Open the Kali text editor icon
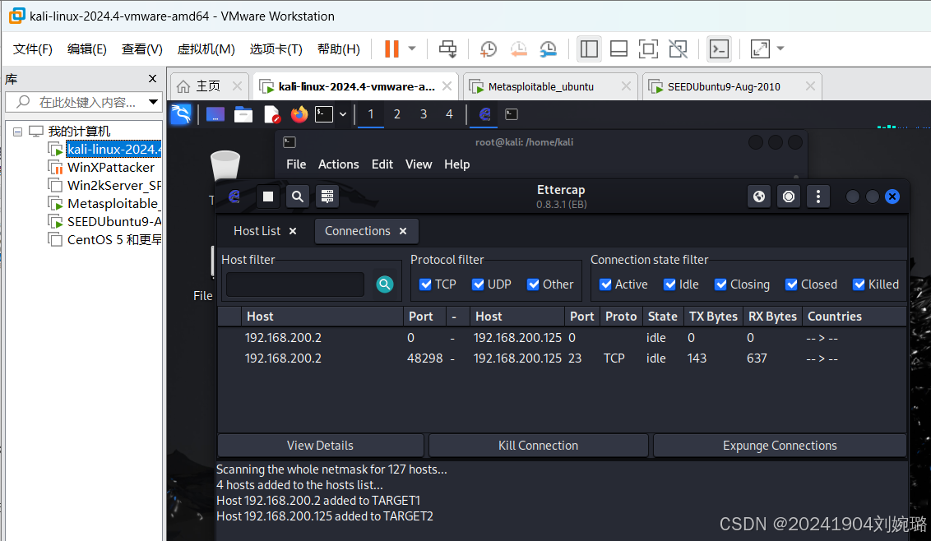Viewport: 931px width, 541px height. (271, 114)
